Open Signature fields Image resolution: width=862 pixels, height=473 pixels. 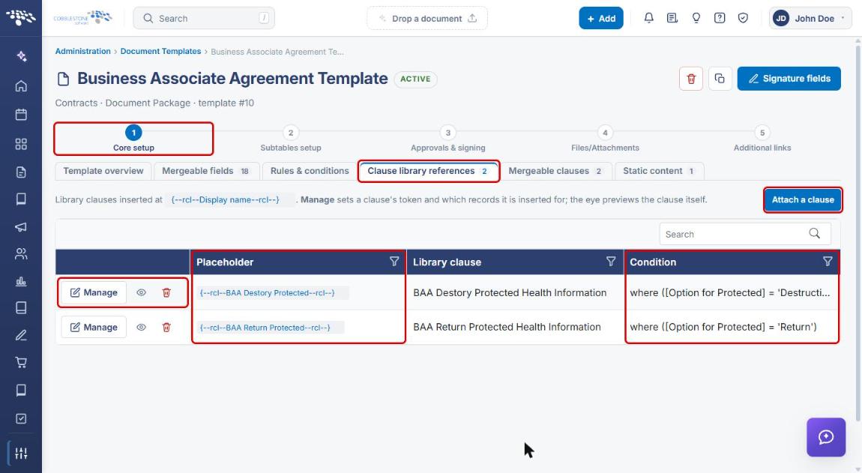(x=789, y=79)
